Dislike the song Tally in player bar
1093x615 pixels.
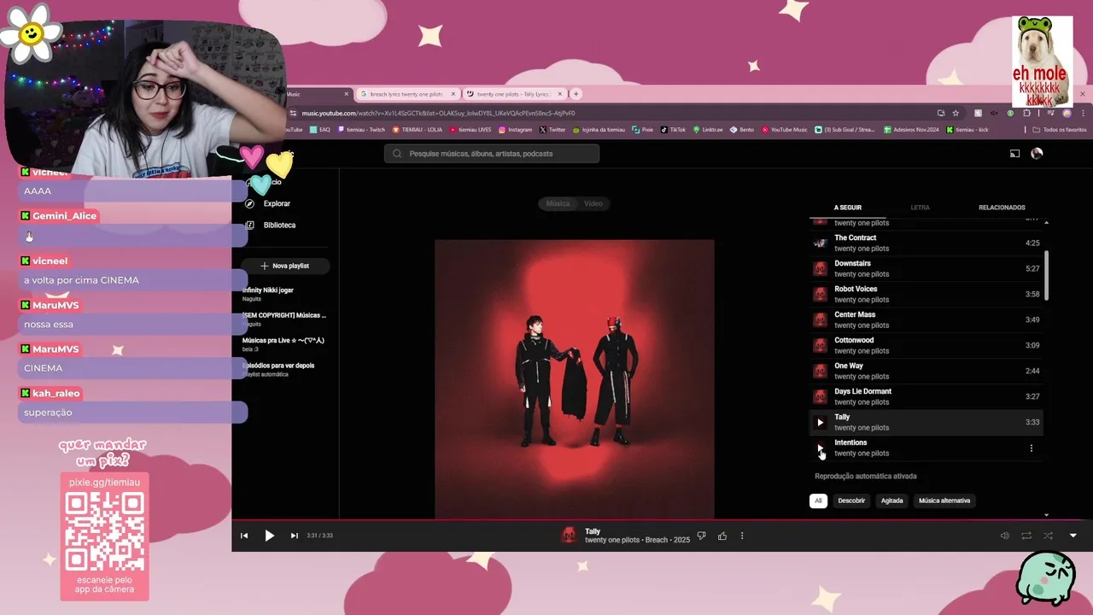[x=701, y=536]
